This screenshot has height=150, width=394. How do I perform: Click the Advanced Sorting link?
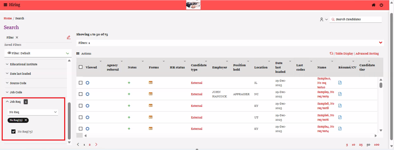coord(367,54)
